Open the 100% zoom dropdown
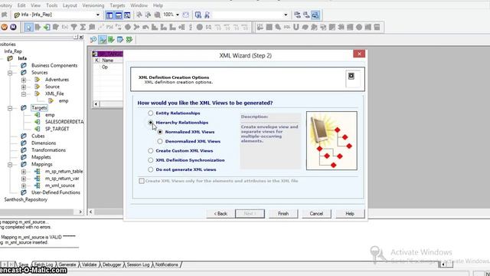Viewport: 490px width, 276px height. pos(178,15)
